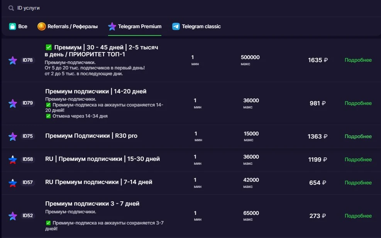
Task: Click the gold coin Referrals icon
Action: pos(42,26)
